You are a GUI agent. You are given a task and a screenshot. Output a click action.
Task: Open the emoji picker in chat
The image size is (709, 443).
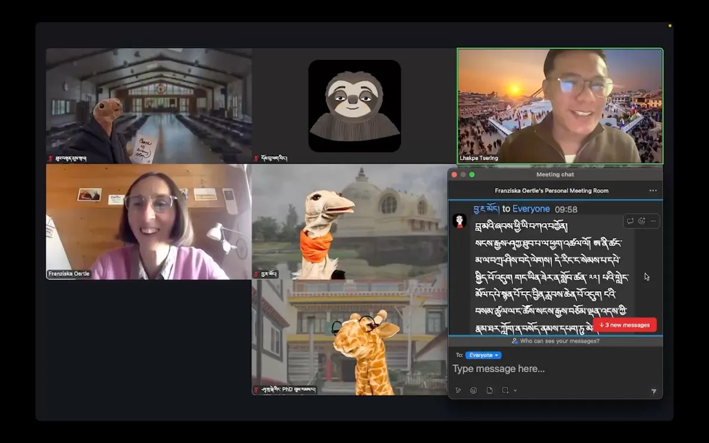point(473,390)
